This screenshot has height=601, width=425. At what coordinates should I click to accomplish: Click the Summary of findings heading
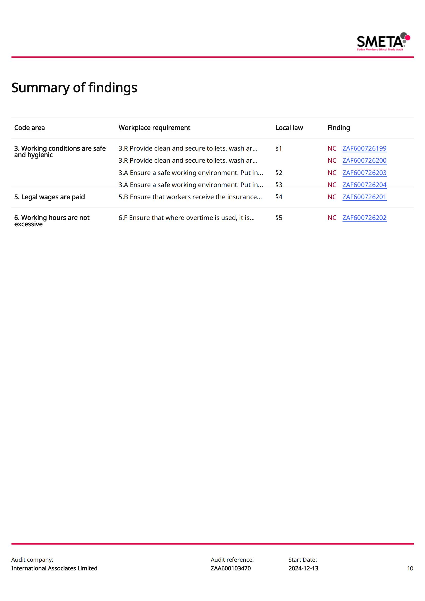pos(74,87)
